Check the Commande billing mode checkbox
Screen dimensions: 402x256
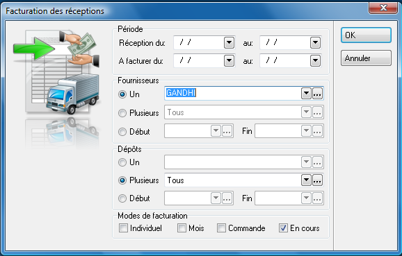[x=221, y=228]
